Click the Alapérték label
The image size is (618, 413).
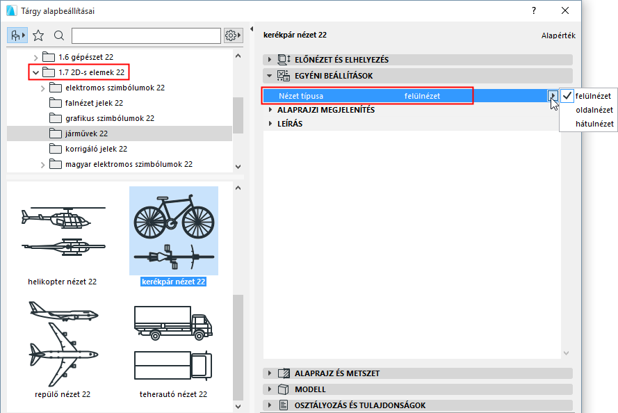[558, 35]
